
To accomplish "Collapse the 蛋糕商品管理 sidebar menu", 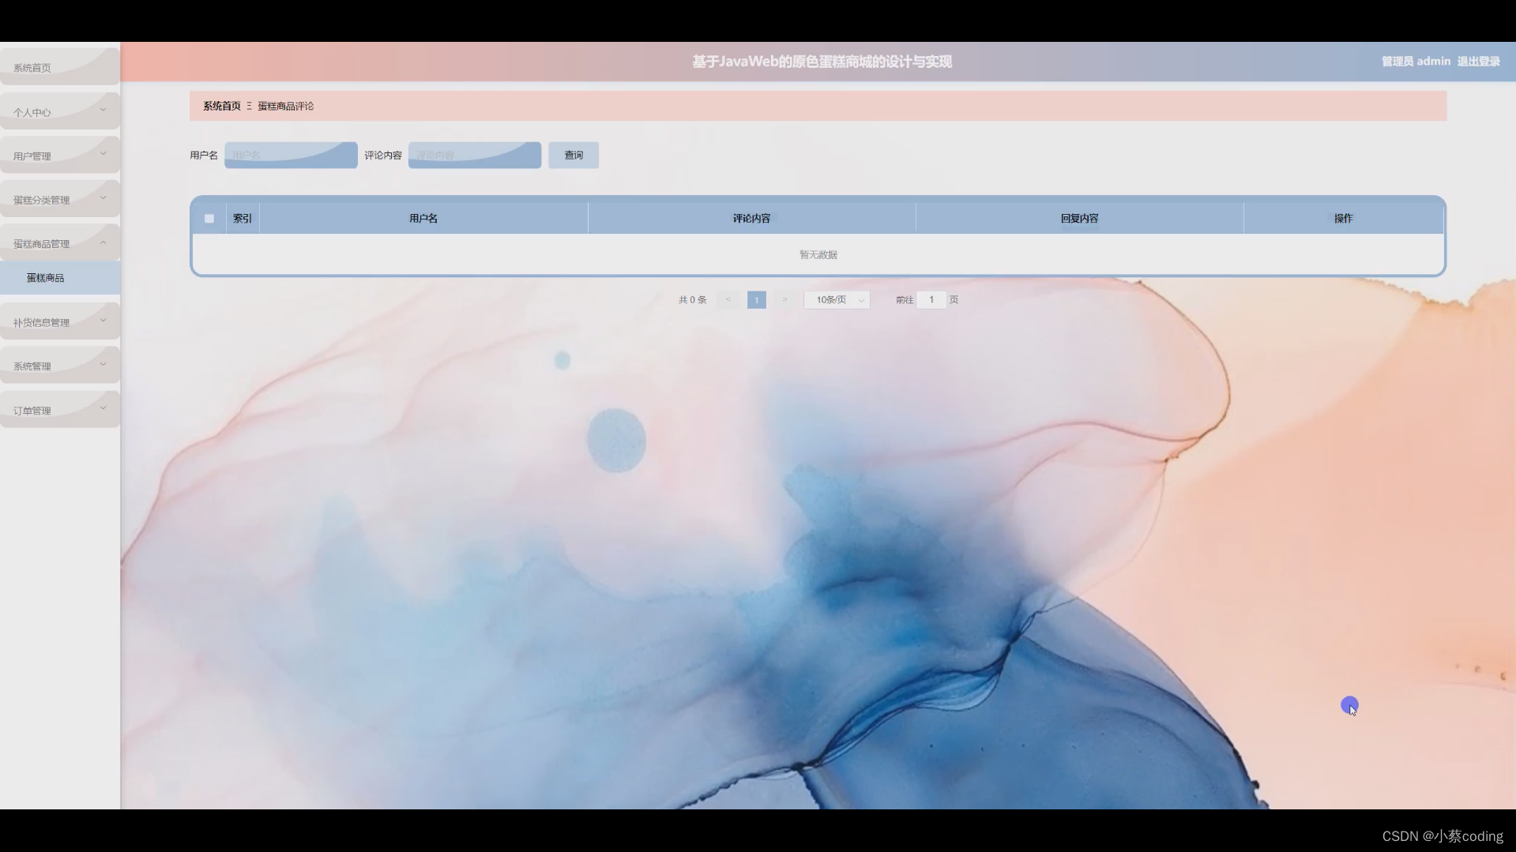I will 59,243.
